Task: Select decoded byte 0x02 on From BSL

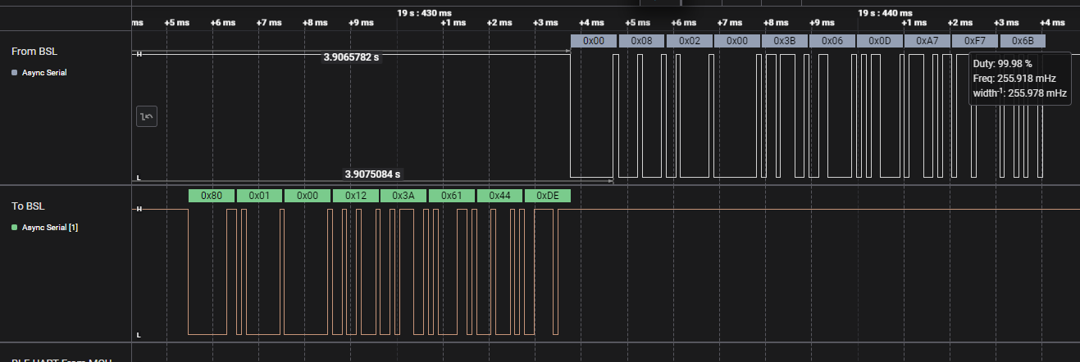Action: [x=689, y=41]
